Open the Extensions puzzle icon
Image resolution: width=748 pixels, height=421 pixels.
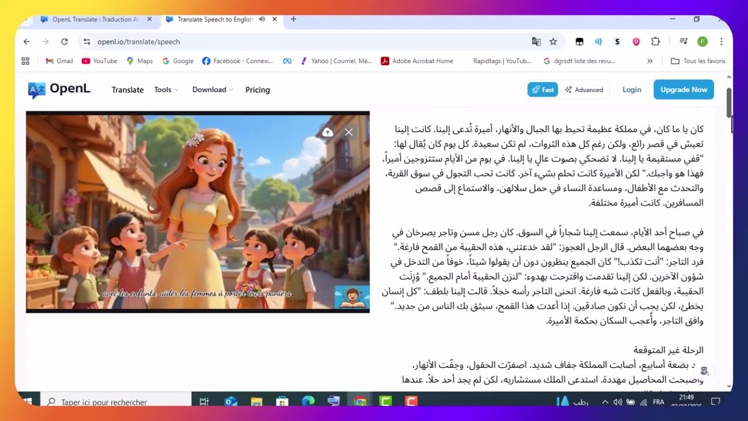(656, 42)
